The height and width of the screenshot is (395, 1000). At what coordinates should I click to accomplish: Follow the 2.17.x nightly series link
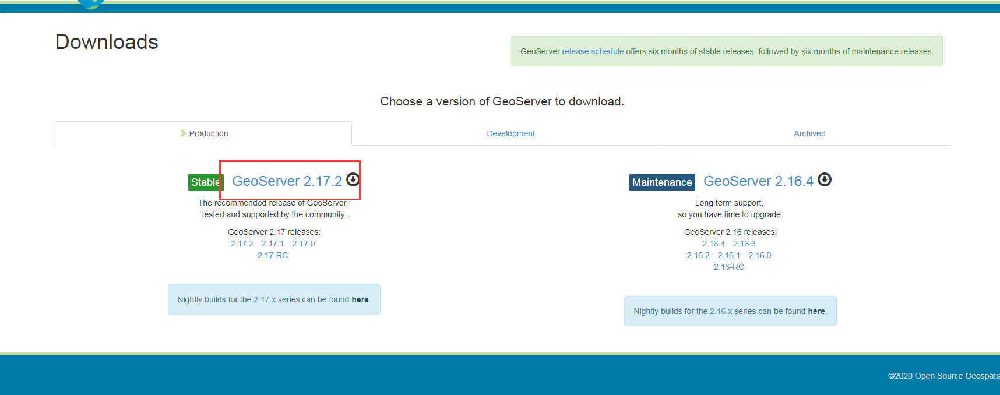pyautogui.click(x=265, y=299)
